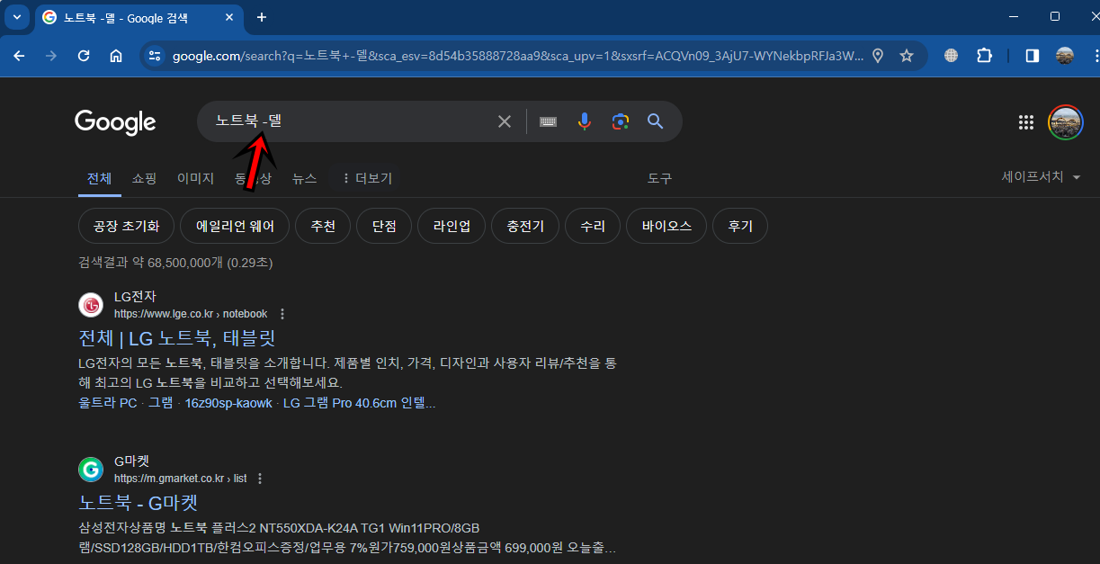The height and width of the screenshot is (564, 1100).
Task: Open Google account avatar on page
Action: click(1066, 122)
